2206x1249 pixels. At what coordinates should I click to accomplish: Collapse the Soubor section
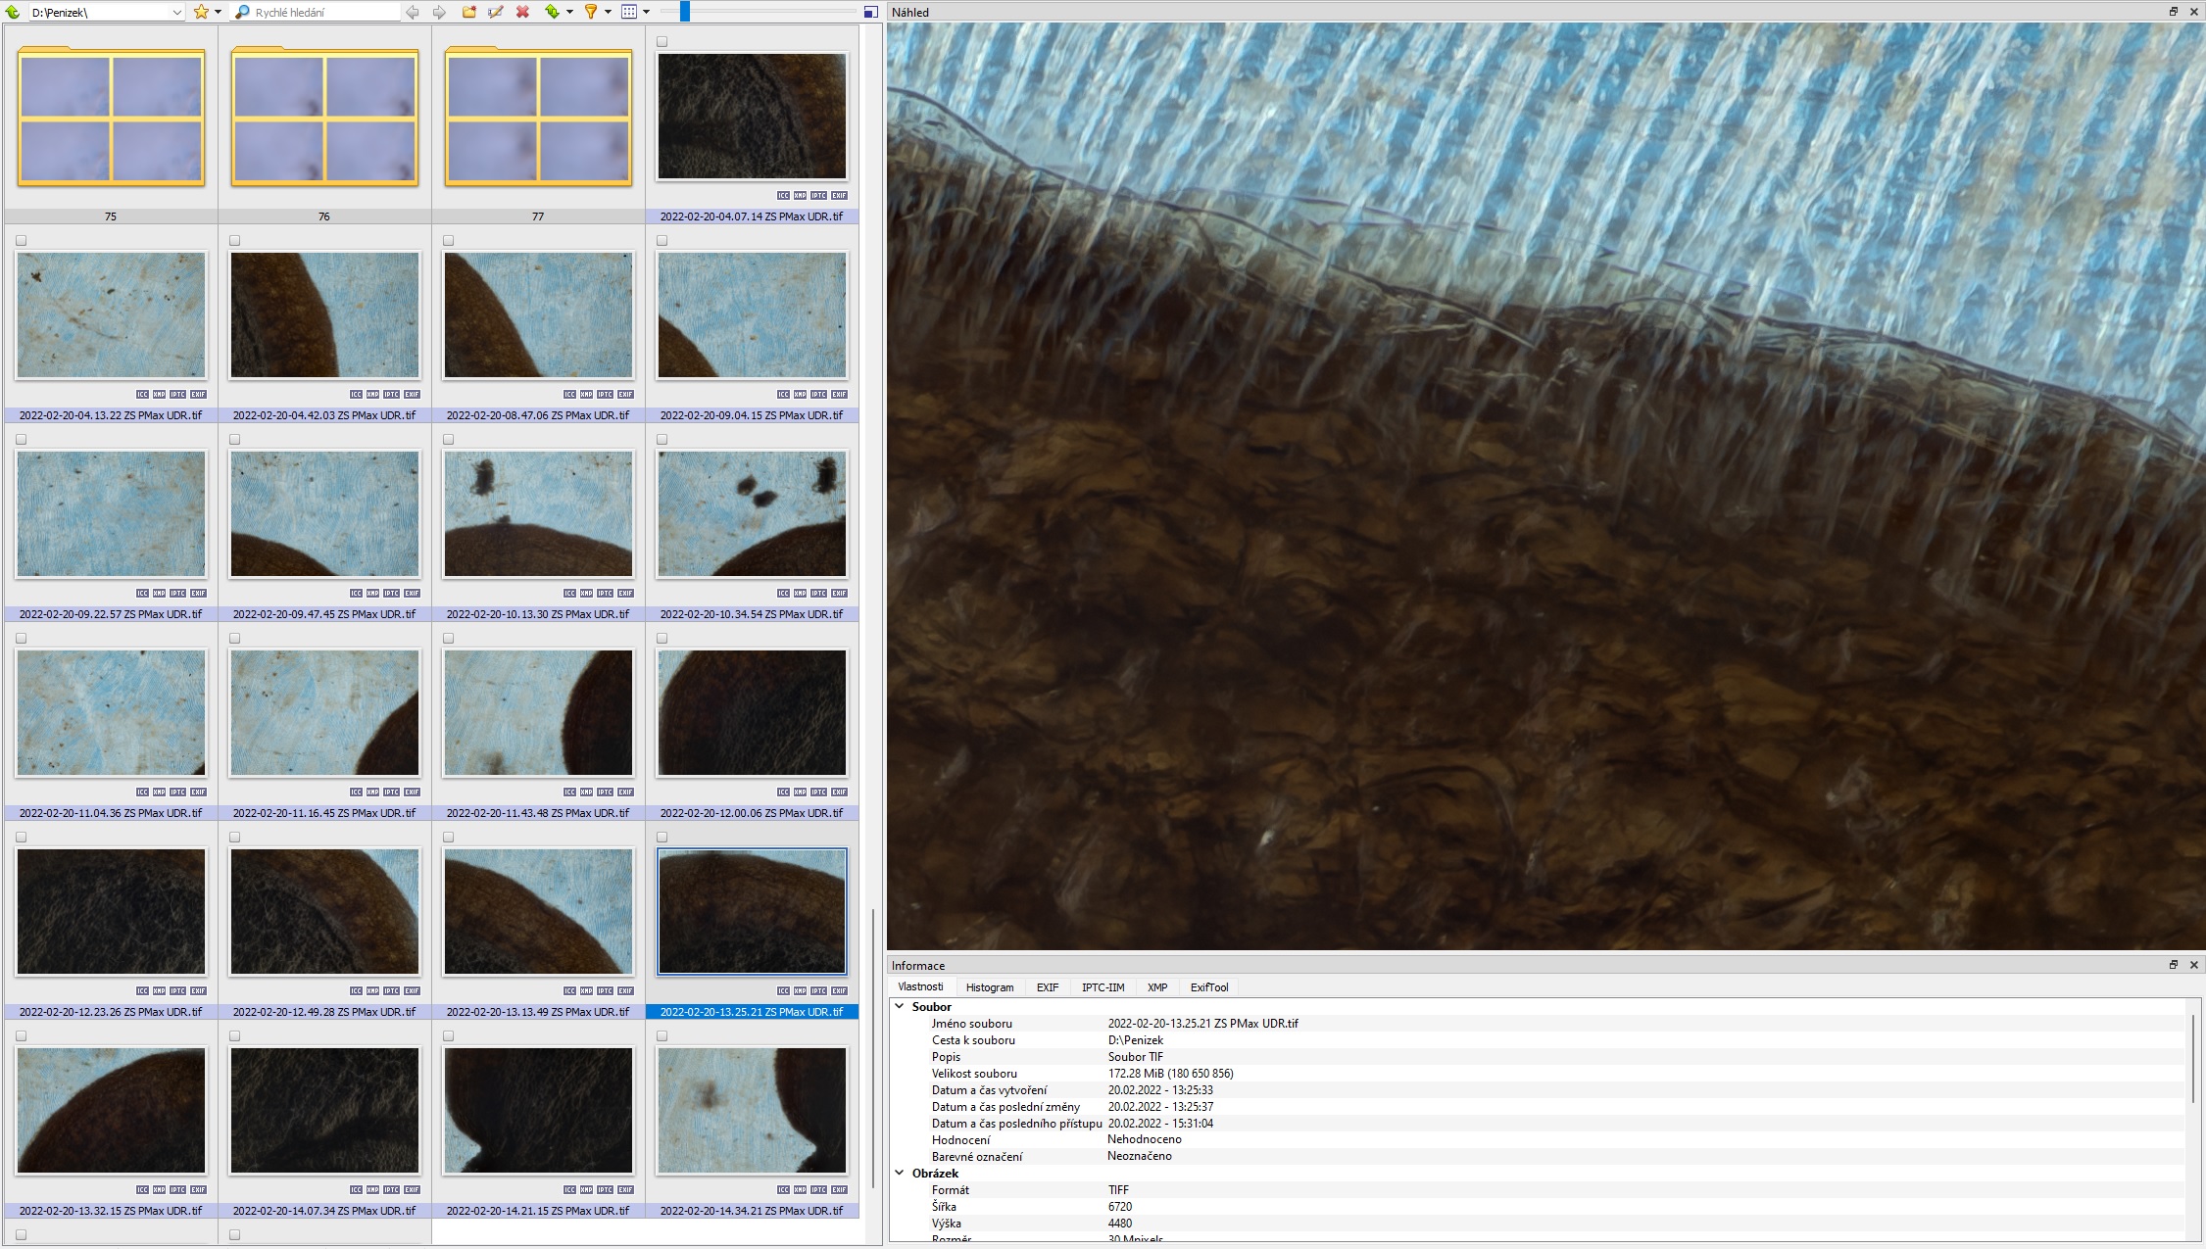click(900, 1006)
